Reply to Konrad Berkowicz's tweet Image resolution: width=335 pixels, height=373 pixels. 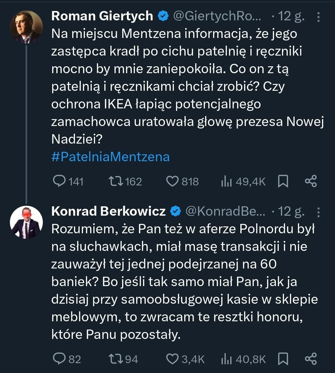click(59, 359)
